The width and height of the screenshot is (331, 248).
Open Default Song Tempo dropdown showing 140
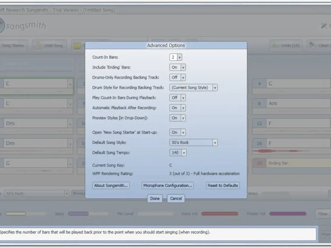point(178,153)
